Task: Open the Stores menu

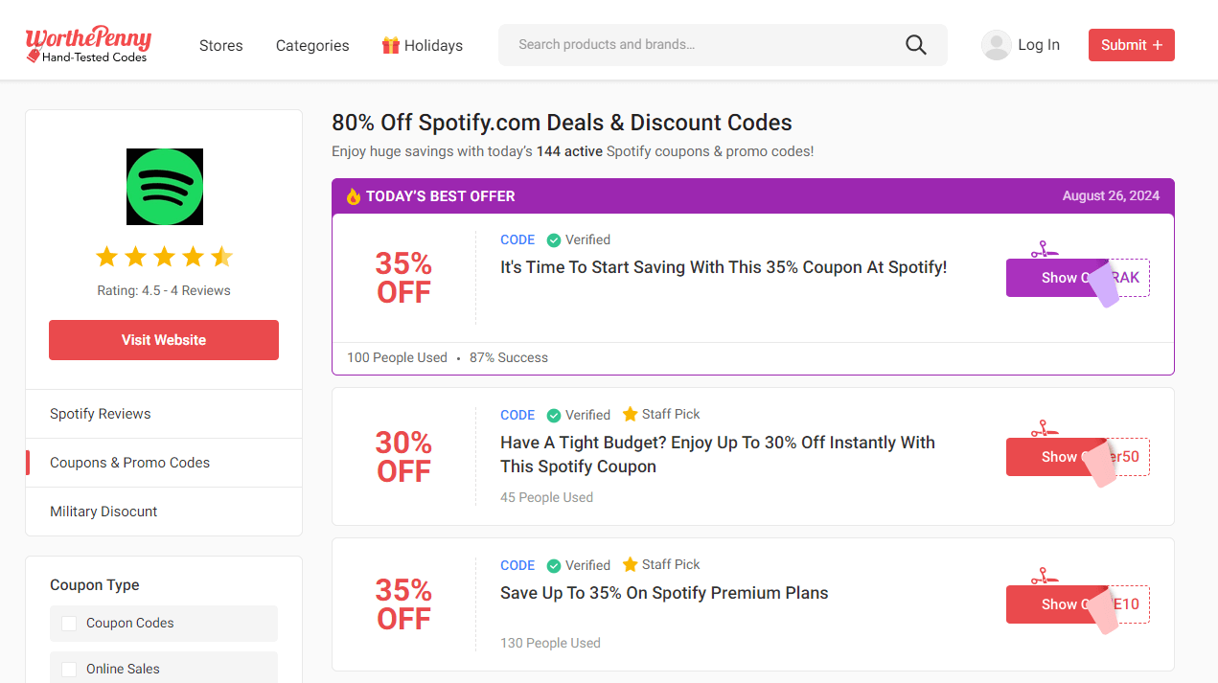Action: click(x=221, y=45)
